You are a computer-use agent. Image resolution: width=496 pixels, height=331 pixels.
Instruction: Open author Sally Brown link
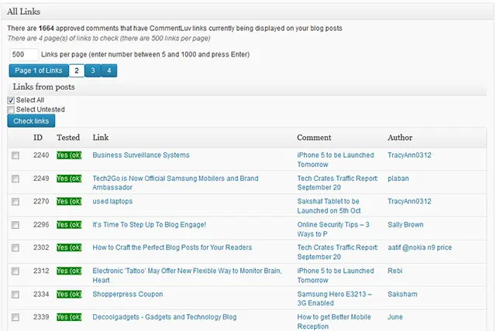pyautogui.click(x=405, y=225)
